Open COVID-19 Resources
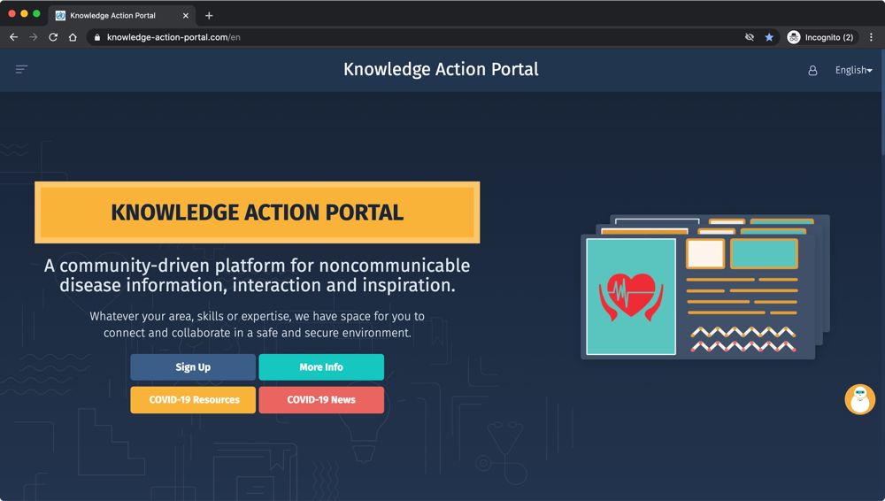Screen dimensions: 885x501 [x=193, y=400]
